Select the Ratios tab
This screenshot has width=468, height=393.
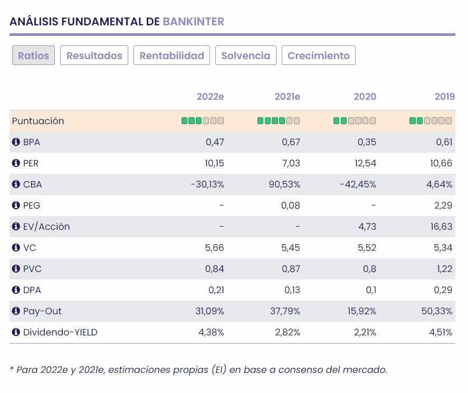33,55
